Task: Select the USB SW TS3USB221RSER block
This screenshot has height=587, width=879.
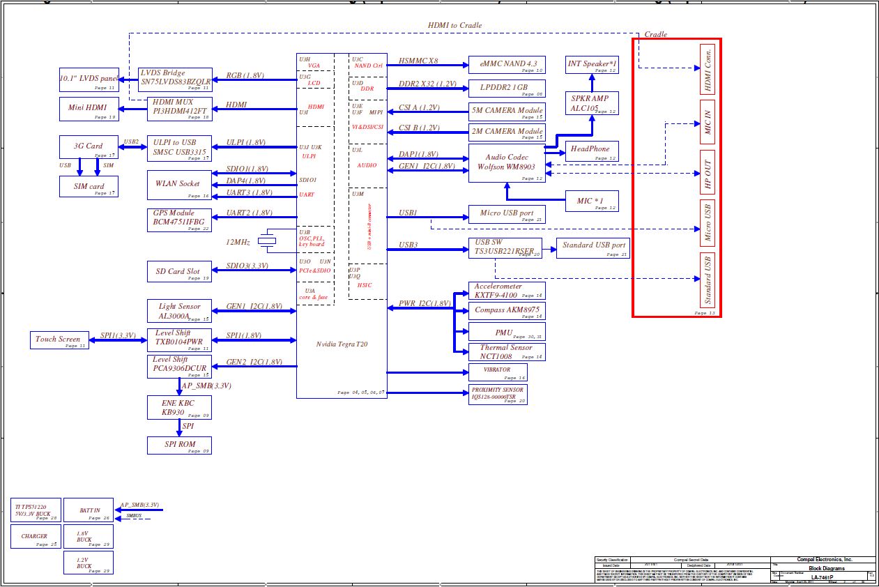Action: tap(507, 248)
